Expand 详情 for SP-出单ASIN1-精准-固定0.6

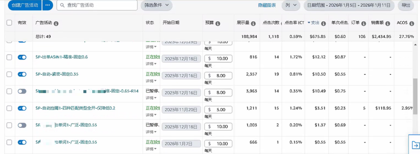pyautogui.click(x=151, y=64)
